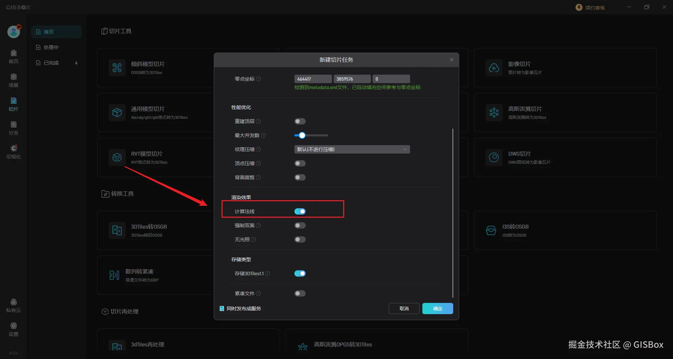This screenshot has width=673, height=359.
Task: Click the user avatar icon
Action: 14,32
